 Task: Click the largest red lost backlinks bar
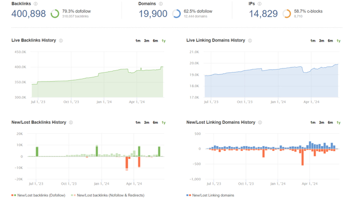click(127, 163)
